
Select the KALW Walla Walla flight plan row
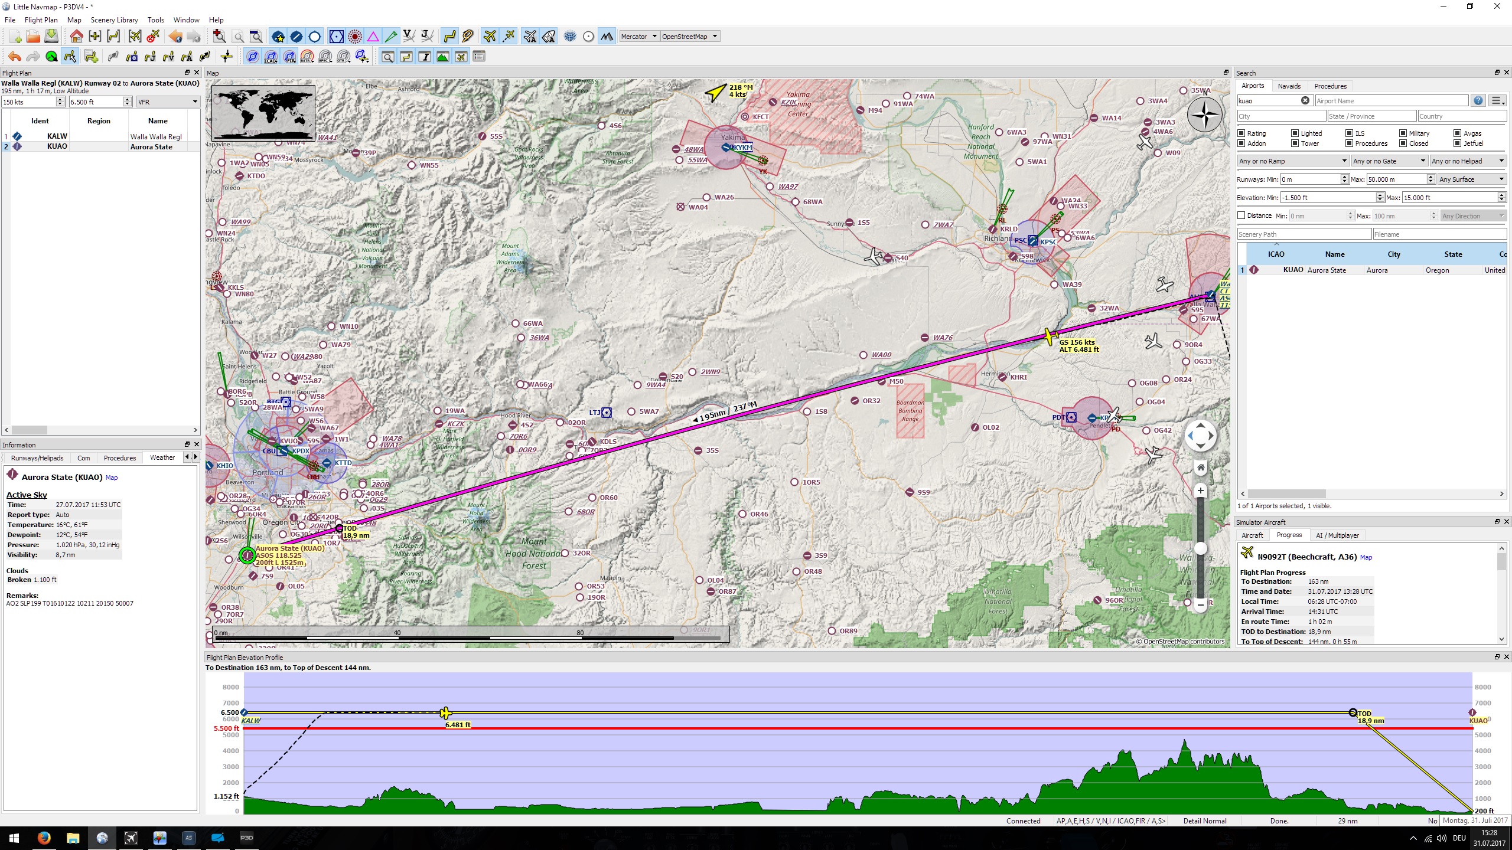100,136
